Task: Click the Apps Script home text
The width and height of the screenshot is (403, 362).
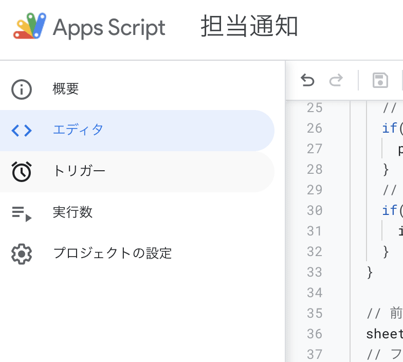Action: (x=109, y=28)
